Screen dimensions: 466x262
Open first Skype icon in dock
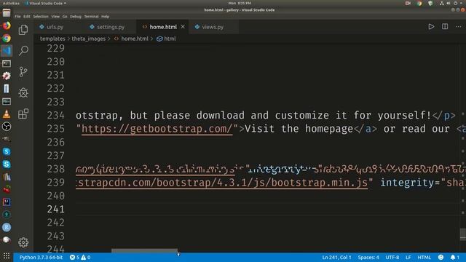tap(7, 152)
